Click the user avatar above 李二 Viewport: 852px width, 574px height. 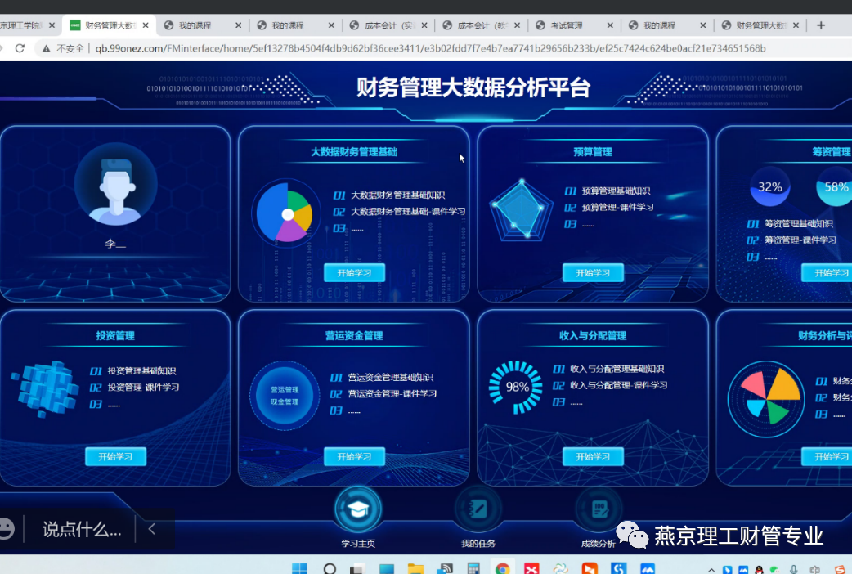115,185
